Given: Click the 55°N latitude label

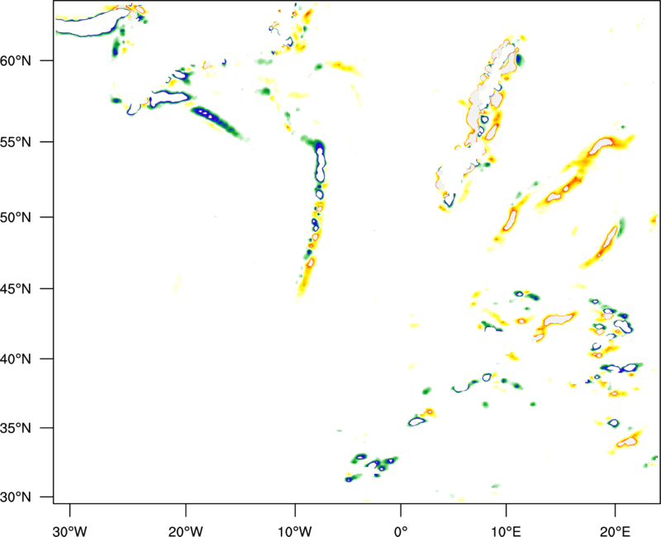Looking at the screenshot, I should 16,142.
